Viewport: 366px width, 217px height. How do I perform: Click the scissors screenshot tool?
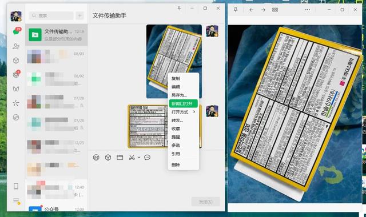[132, 158]
